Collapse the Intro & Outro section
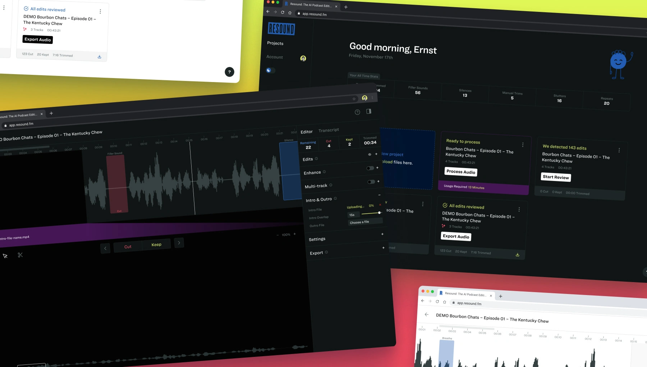This screenshot has height=367, width=647. coord(380,195)
